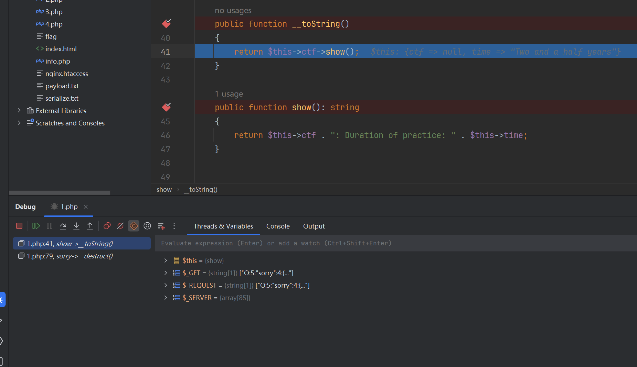This screenshot has width=637, height=367.
Task: Open View Breakpoints dialog
Action: pos(107,226)
